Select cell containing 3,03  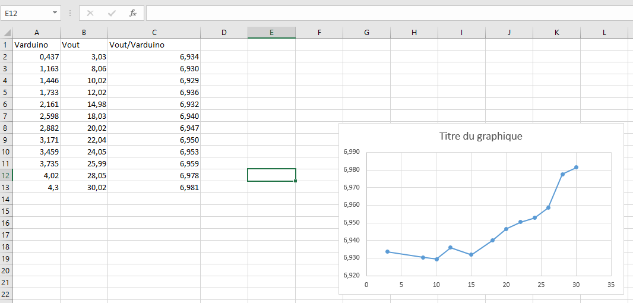84,56
